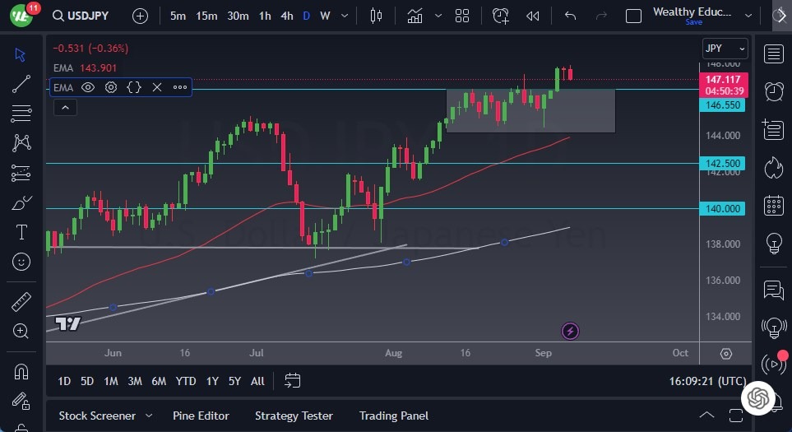Set the chart range to YTD
Image resolution: width=792 pixels, height=432 pixels.
click(x=186, y=381)
